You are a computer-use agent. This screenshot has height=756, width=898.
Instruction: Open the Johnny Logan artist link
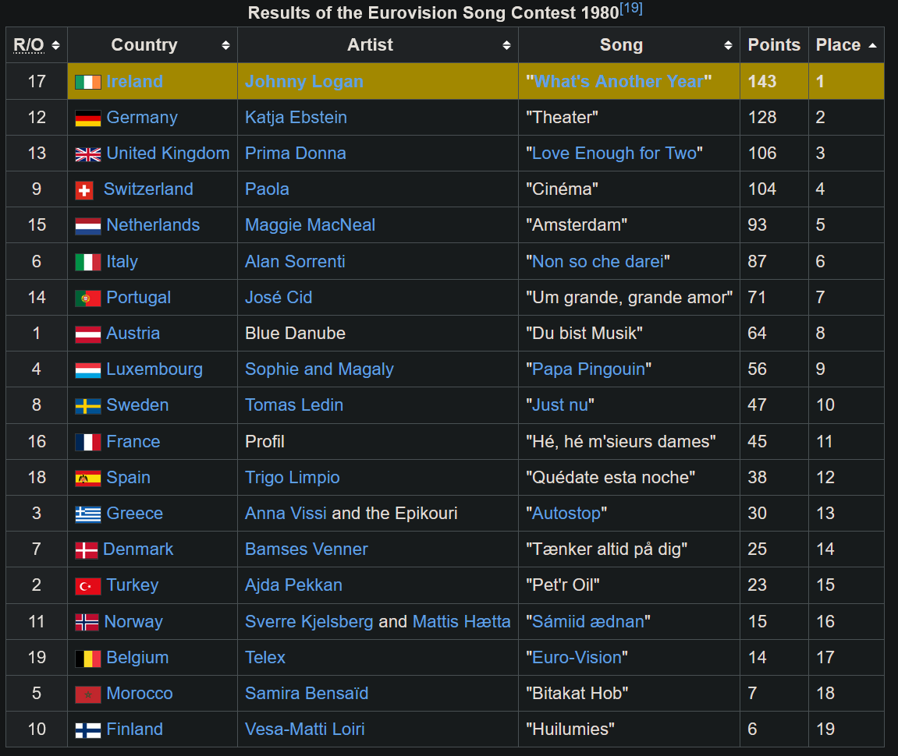303,82
